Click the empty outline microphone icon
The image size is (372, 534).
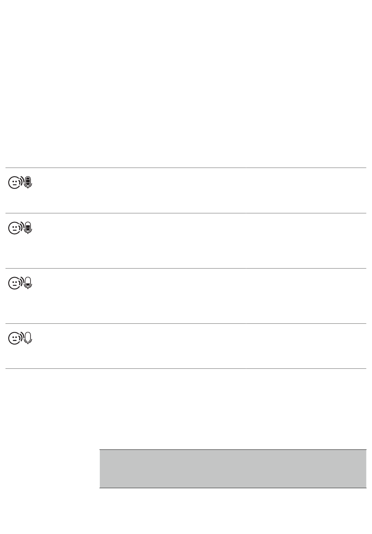28,338
